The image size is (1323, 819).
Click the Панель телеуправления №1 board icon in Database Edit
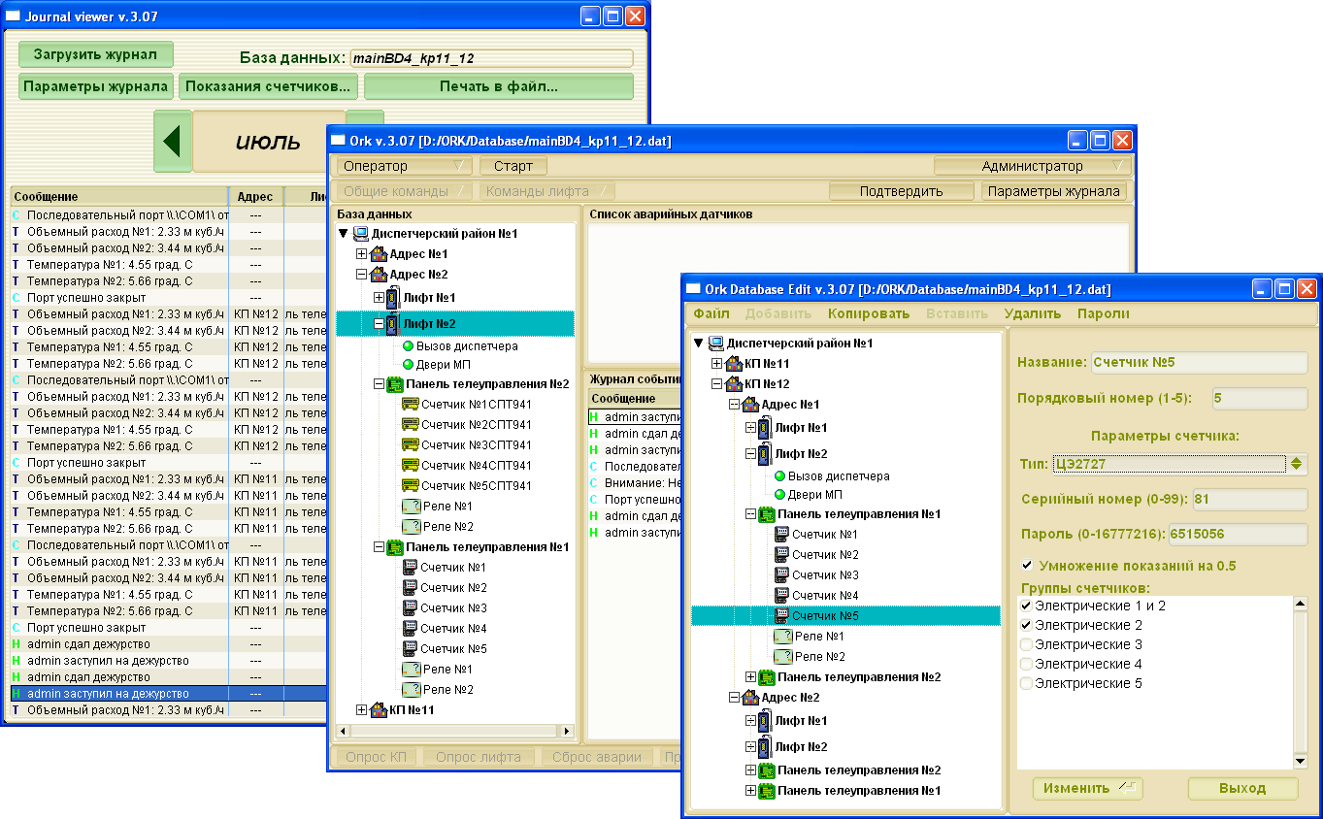click(766, 514)
